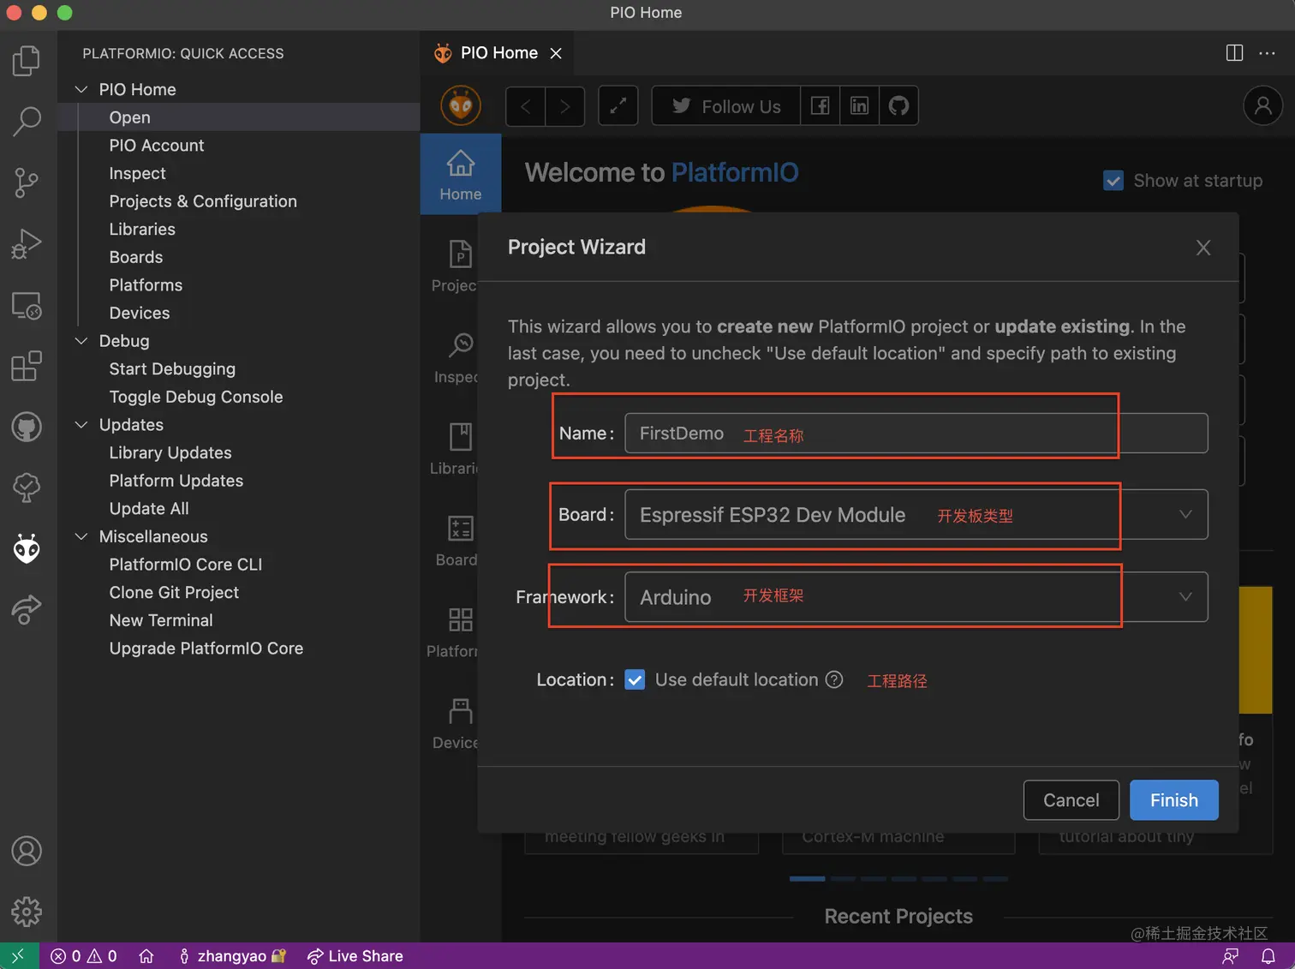Open Source Control view in activity bar
Image resolution: width=1295 pixels, height=969 pixels.
(27, 182)
